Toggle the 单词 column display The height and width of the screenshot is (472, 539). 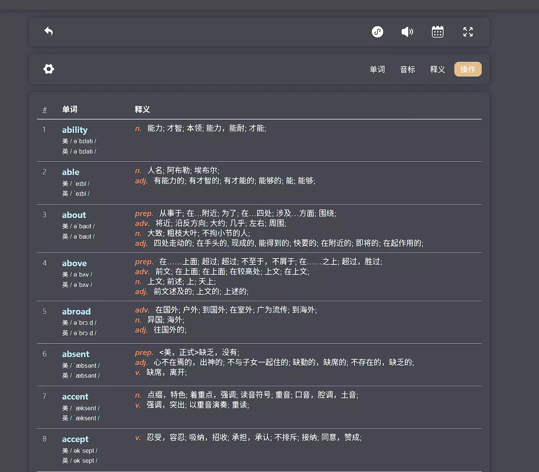pos(377,69)
